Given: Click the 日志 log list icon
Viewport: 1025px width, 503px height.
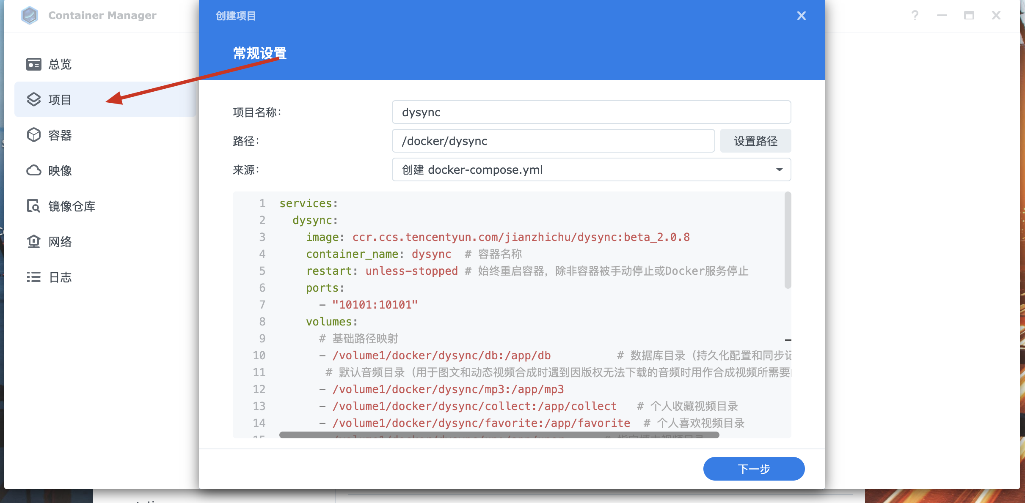Looking at the screenshot, I should tap(33, 277).
